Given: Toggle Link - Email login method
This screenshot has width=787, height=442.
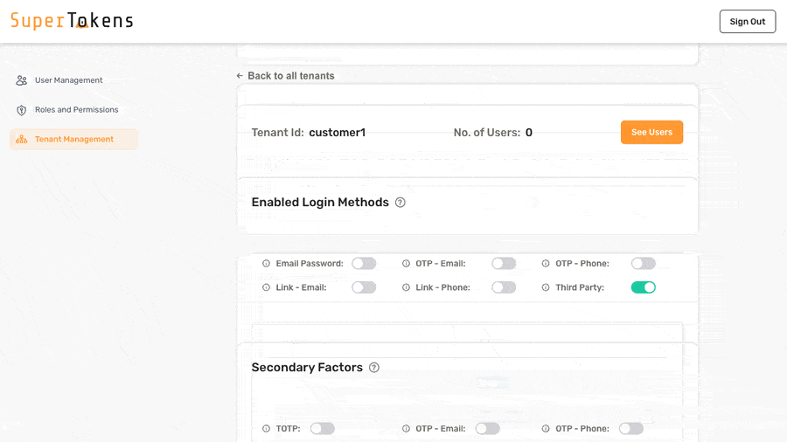Looking at the screenshot, I should point(364,287).
